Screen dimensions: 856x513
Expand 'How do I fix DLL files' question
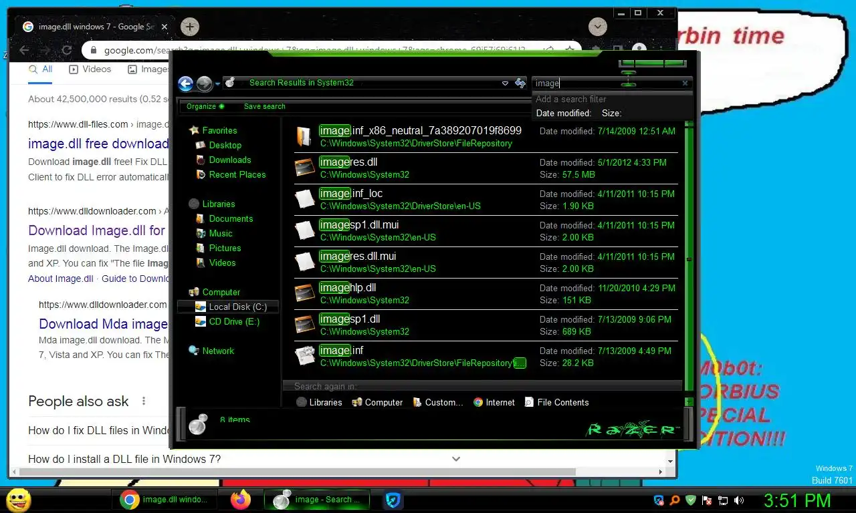click(x=98, y=430)
